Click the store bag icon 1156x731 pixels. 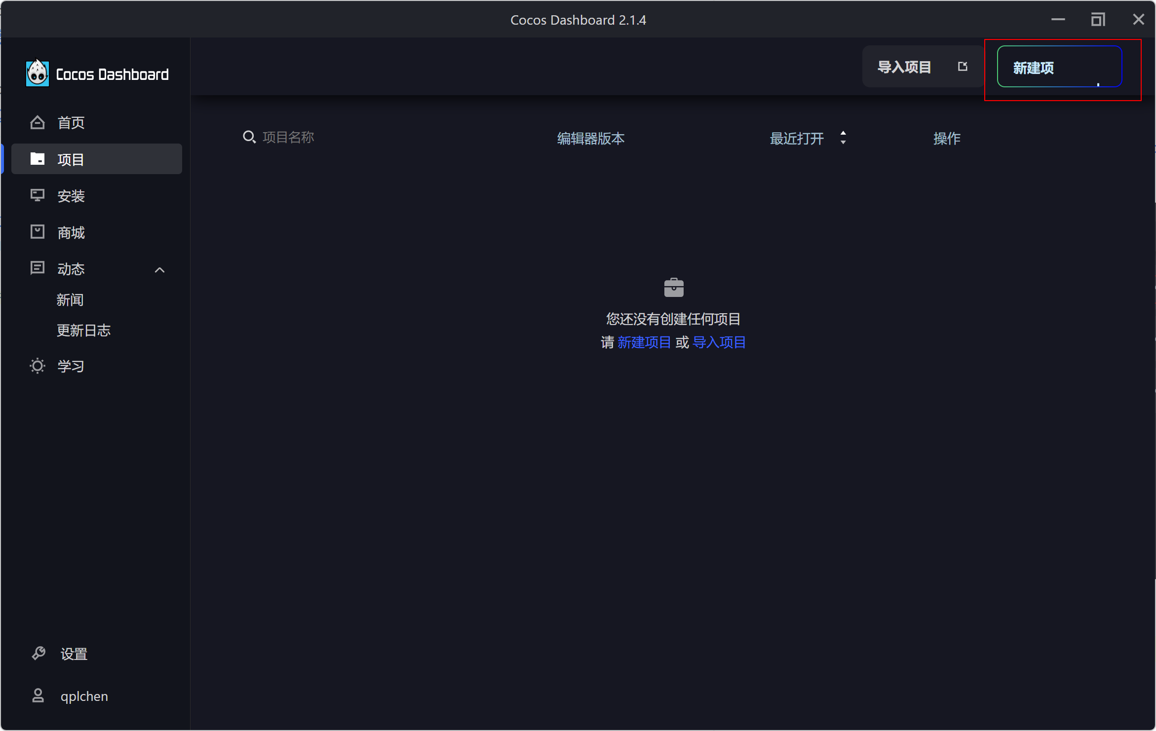(38, 232)
